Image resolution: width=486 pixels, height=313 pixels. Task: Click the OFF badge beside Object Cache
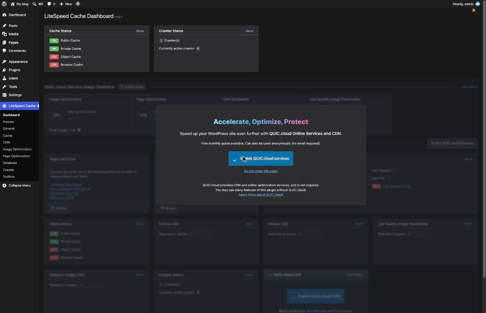54,57
